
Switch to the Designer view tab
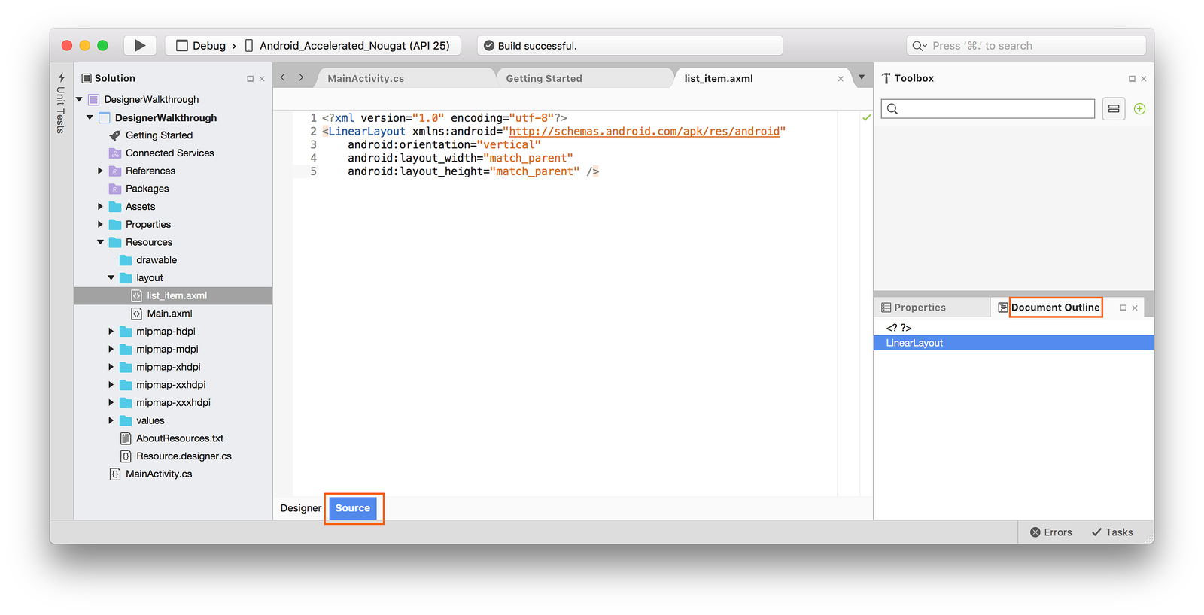[301, 508]
